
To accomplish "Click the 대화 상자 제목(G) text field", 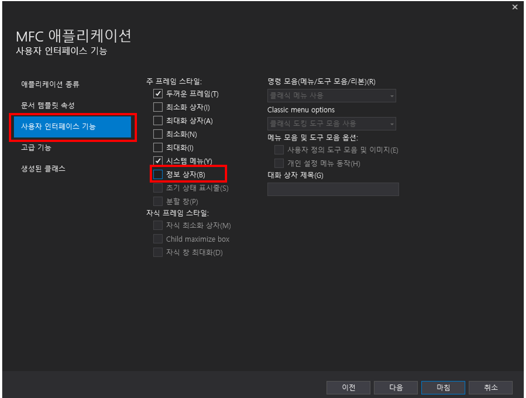I will click(333, 189).
